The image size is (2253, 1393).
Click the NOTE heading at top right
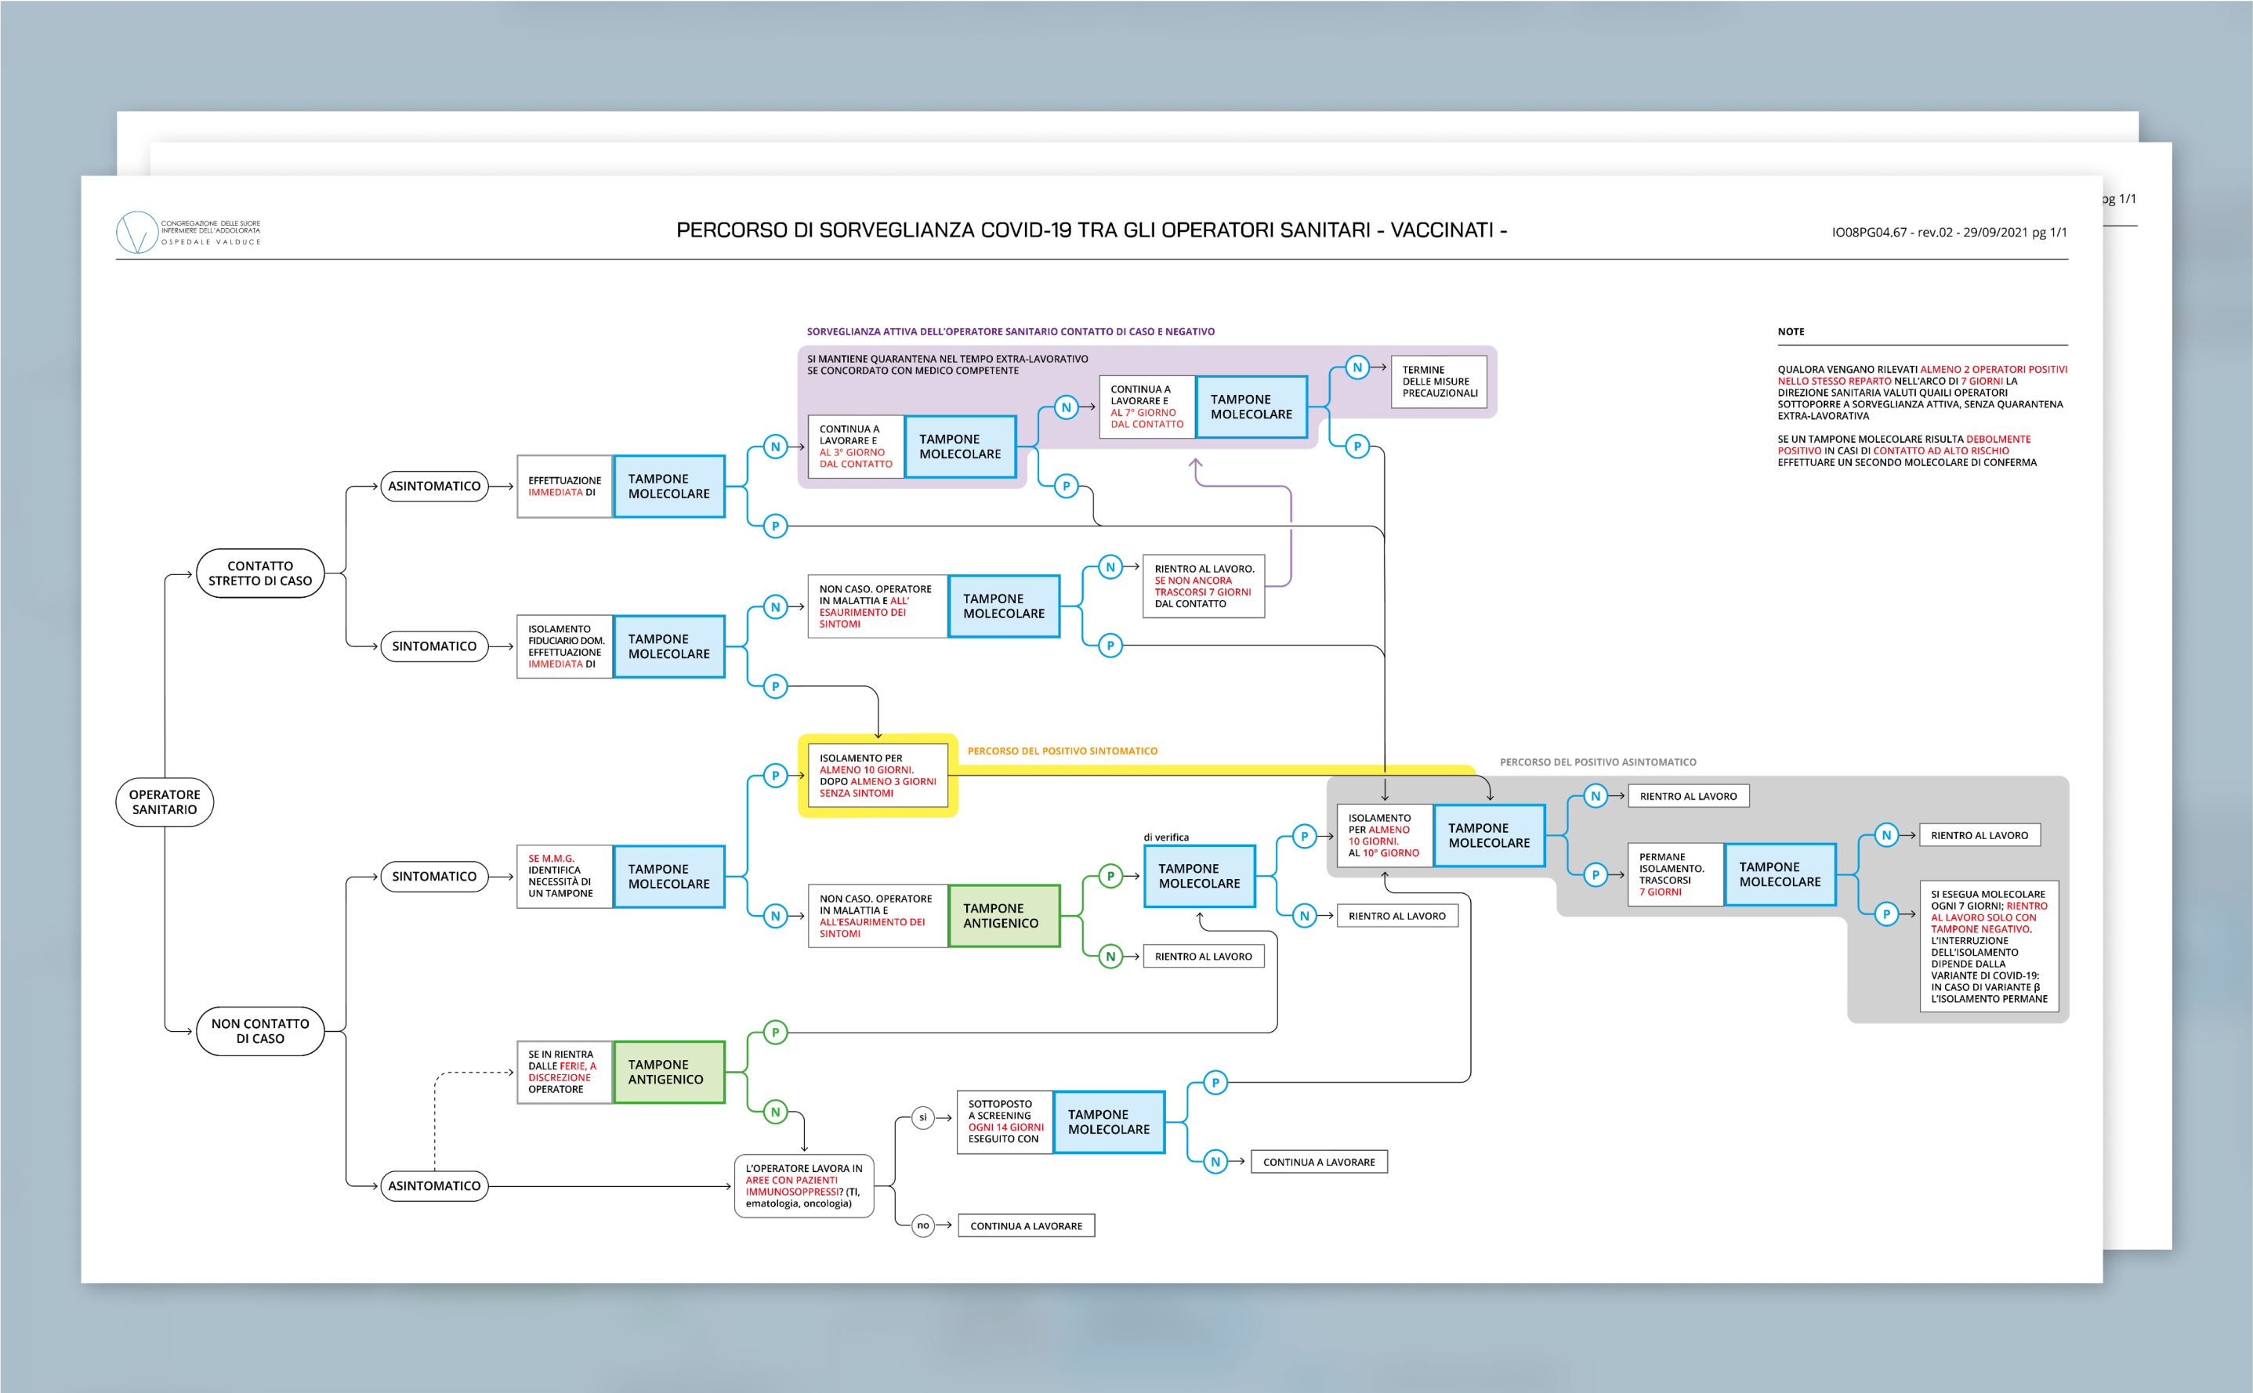click(1791, 331)
